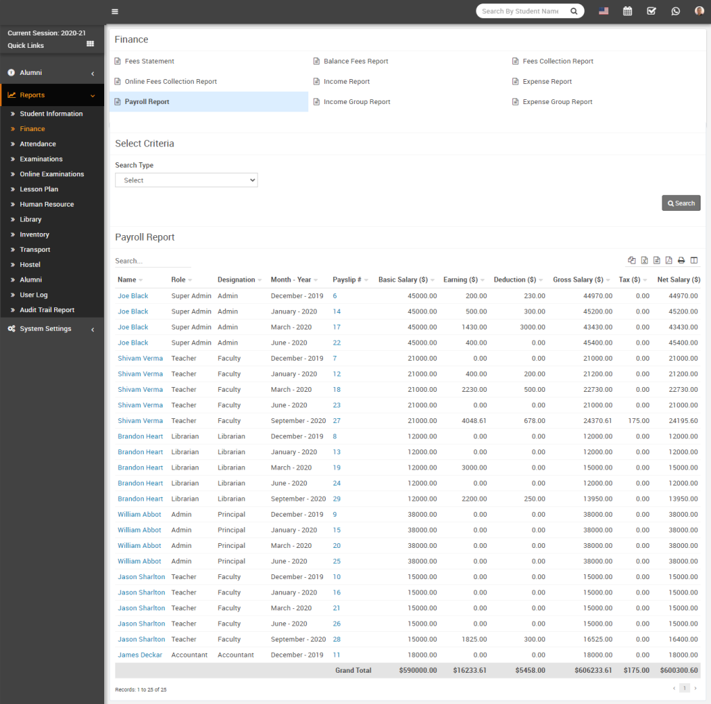The image size is (711, 704).
Task: Copy table using the copy icon
Action: (632, 260)
